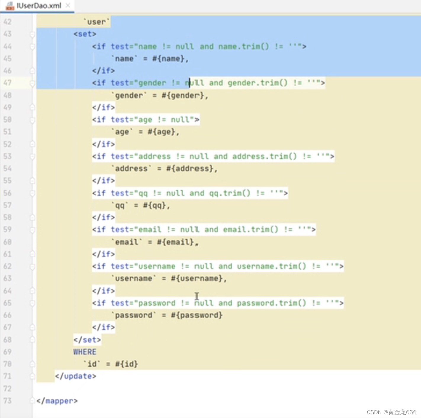Click `address` = #{address}, assignment
Viewport: 421px width, 418px height.
(x=164, y=169)
